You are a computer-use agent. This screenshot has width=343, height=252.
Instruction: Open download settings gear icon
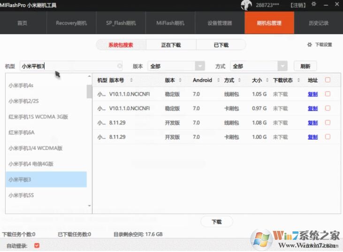pos(309,45)
